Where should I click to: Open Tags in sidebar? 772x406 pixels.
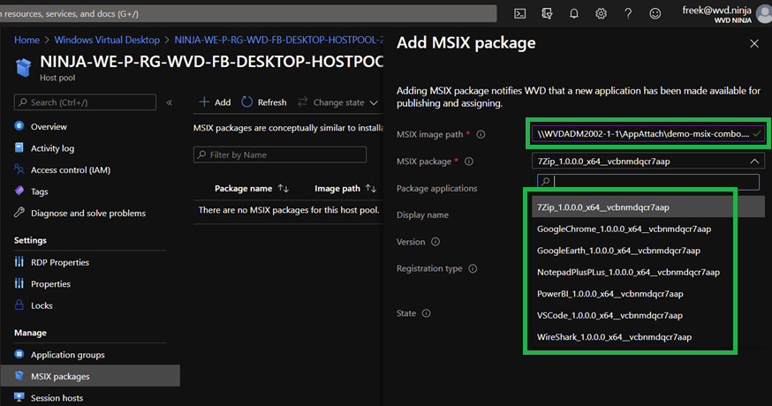click(40, 192)
